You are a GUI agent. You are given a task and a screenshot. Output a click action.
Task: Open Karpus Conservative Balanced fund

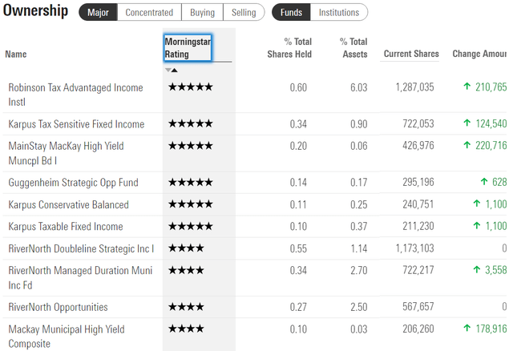[x=68, y=204]
